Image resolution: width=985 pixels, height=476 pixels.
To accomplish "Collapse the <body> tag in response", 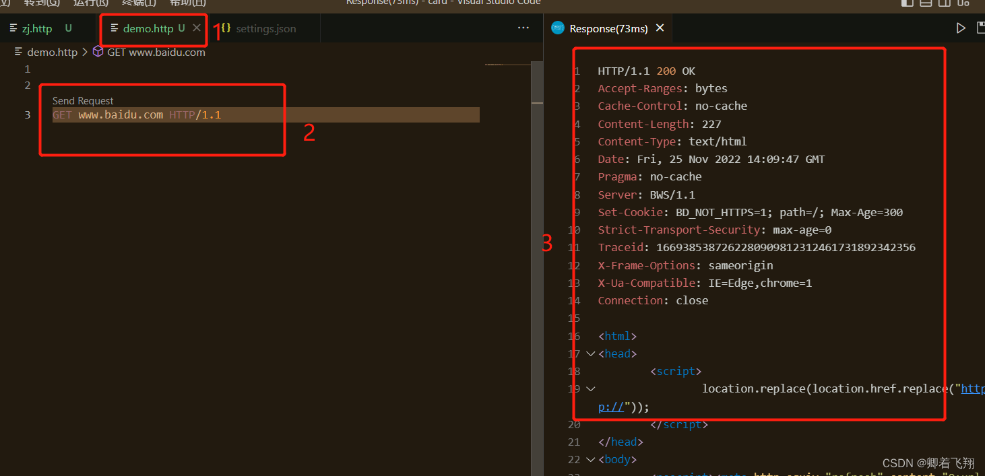I will [x=591, y=459].
